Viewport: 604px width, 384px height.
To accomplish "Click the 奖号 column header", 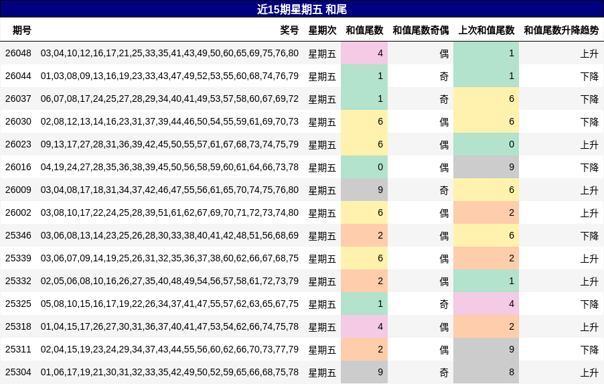I will click(x=289, y=30).
